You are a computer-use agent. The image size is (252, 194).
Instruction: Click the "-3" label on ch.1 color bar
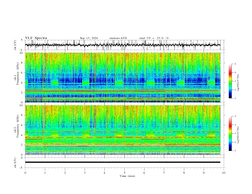[235, 64]
